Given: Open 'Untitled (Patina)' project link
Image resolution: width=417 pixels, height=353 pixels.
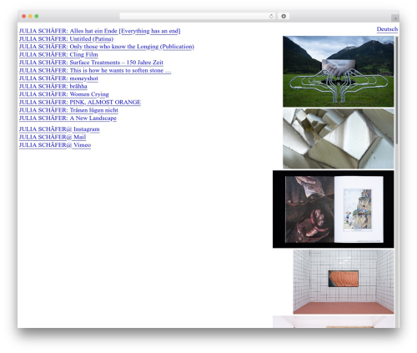Looking at the screenshot, I should point(66,38).
